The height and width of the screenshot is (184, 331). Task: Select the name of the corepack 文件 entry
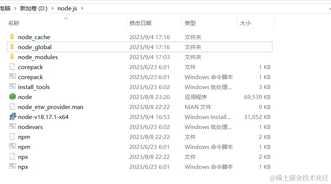(30, 67)
